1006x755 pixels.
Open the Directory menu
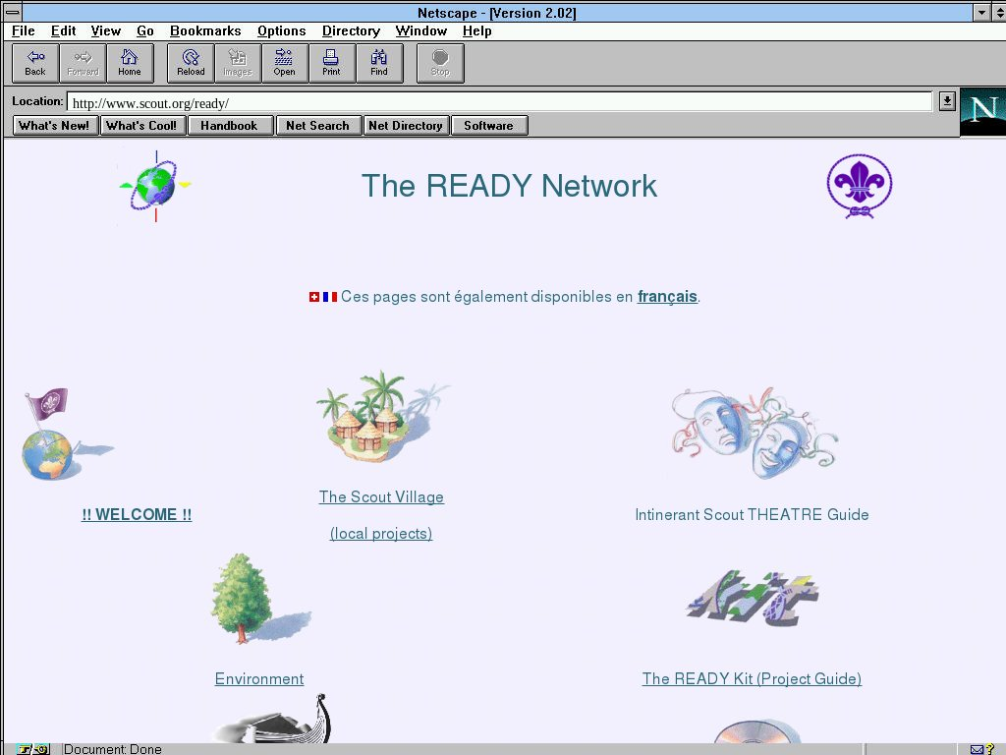point(351,31)
